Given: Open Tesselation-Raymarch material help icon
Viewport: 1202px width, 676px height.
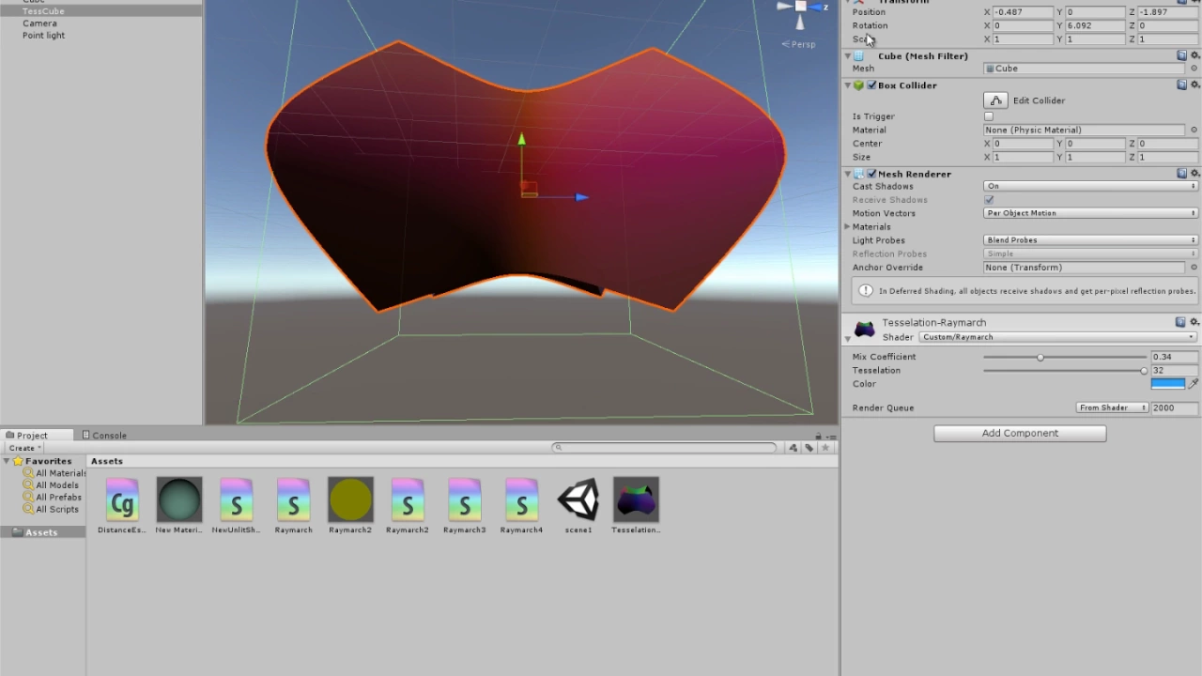Looking at the screenshot, I should tap(1182, 322).
